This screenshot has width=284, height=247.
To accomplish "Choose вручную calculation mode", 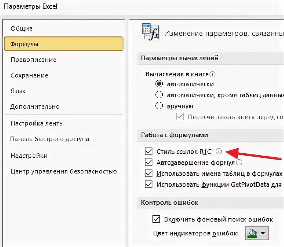I will pos(159,106).
